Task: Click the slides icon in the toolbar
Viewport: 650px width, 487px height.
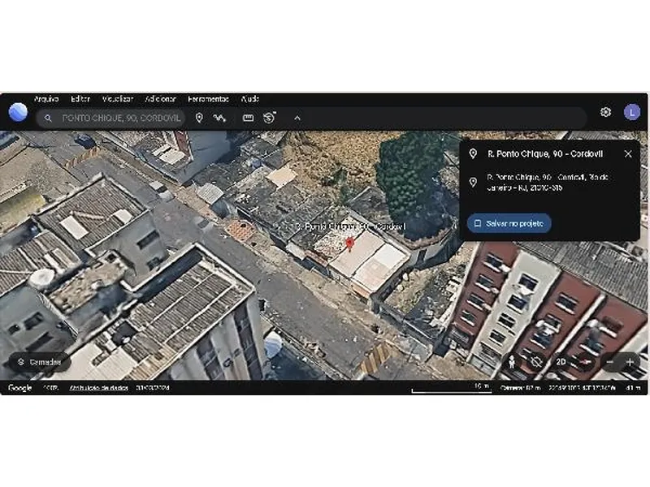Action: (270, 118)
